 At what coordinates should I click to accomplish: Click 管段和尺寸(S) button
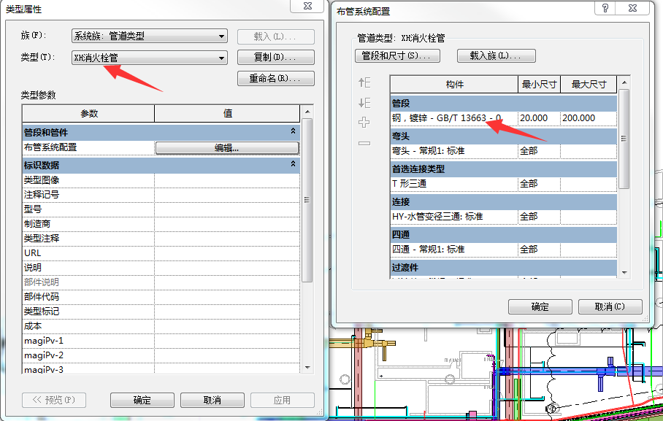tap(397, 55)
